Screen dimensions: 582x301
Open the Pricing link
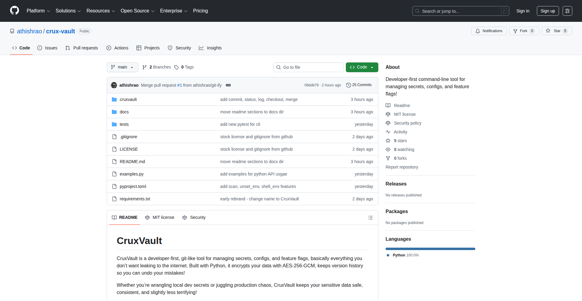(200, 11)
